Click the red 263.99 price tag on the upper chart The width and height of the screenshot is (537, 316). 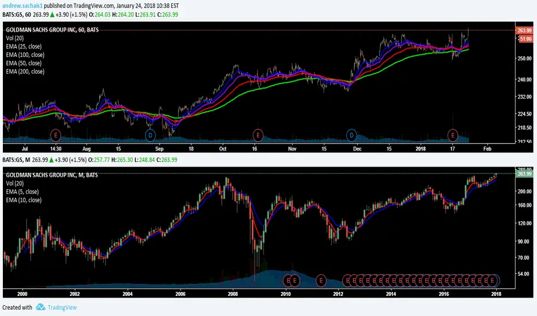[x=524, y=30]
